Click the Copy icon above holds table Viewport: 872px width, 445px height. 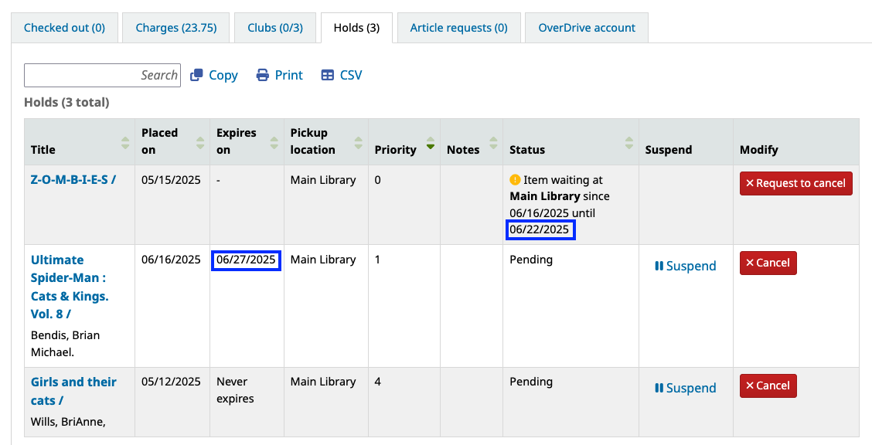click(x=196, y=75)
